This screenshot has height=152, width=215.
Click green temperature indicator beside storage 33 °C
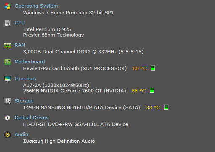coord(166,107)
